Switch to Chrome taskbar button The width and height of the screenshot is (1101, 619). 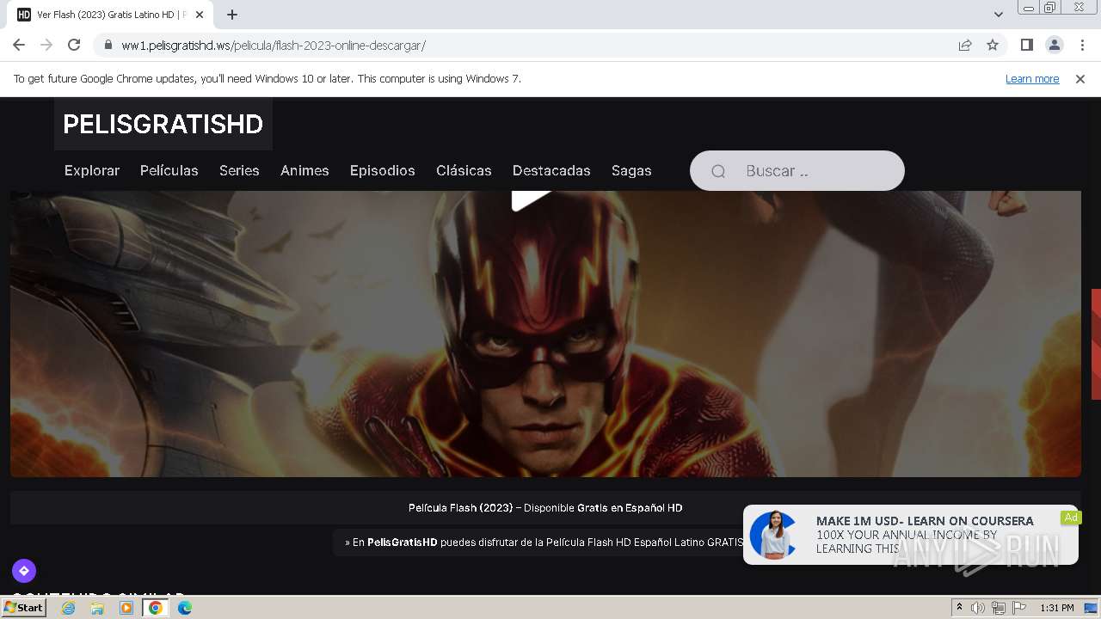pyautogui.click(x=156, y=608)
